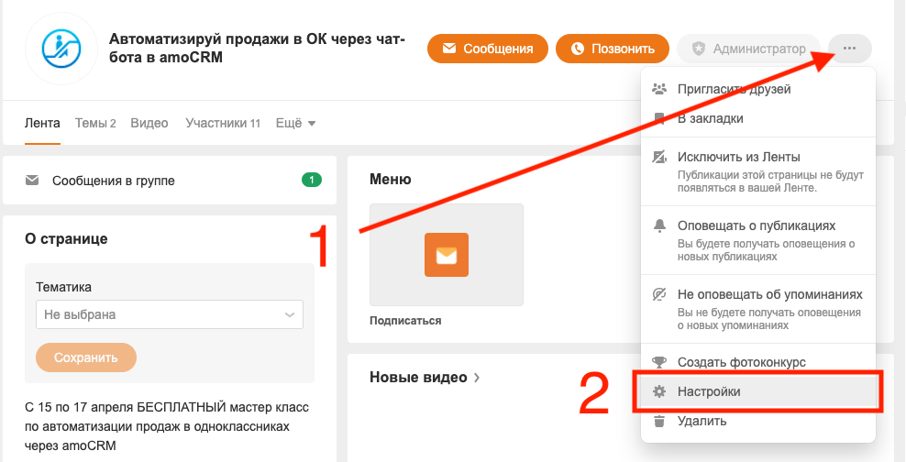Click the trophy icon for Создать фотоконкурс

click(658, 363)
